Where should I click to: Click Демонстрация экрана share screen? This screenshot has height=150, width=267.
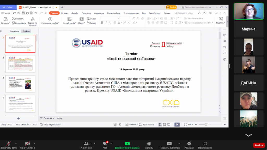pos(127,145)
